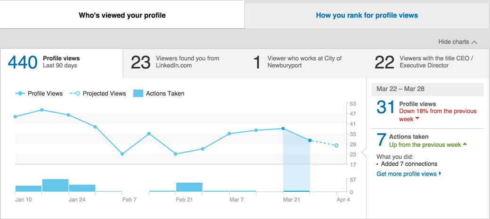Click the Profile Views legend marker icon

[x=20, y=93]
